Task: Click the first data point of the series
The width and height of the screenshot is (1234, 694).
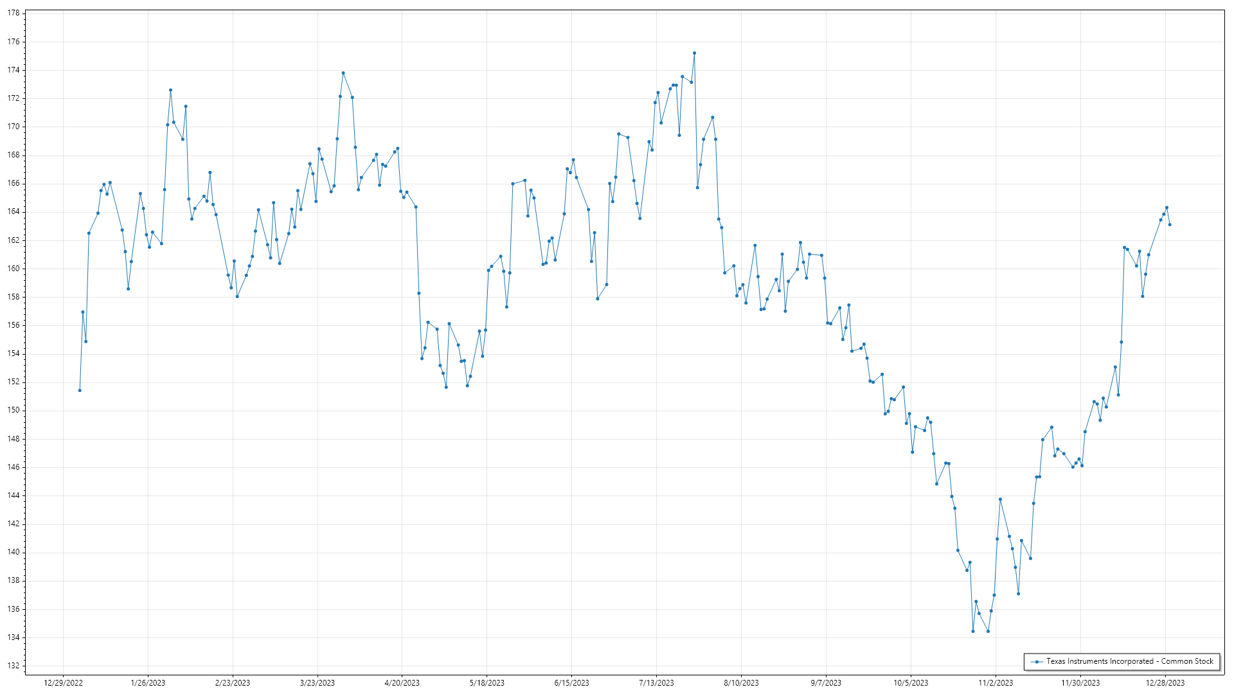Action: pyautogui.click(x=80, y=390)
